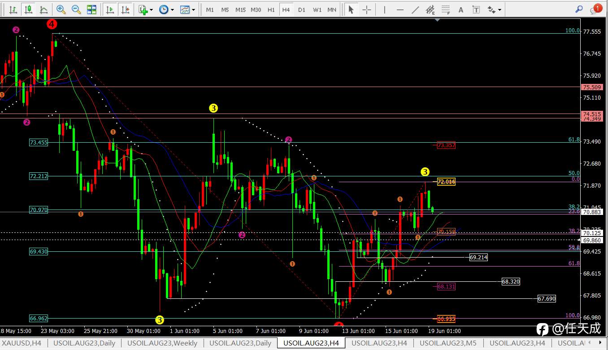Switch to the USOIL.AUG23,M5 chart tab
The height and width of the screenshot is (350, 608).
[x=447, y=343]
